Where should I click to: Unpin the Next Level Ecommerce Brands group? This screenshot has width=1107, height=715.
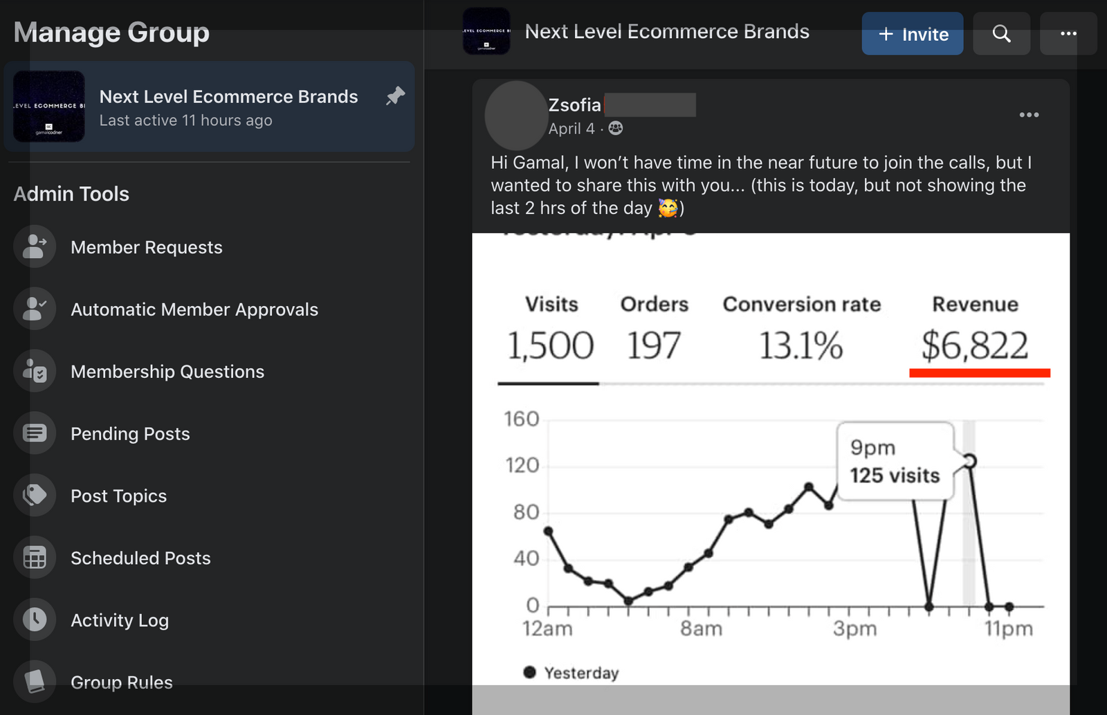click(395, 96)
